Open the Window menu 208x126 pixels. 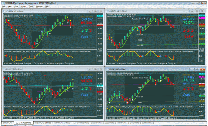(39, 6)
